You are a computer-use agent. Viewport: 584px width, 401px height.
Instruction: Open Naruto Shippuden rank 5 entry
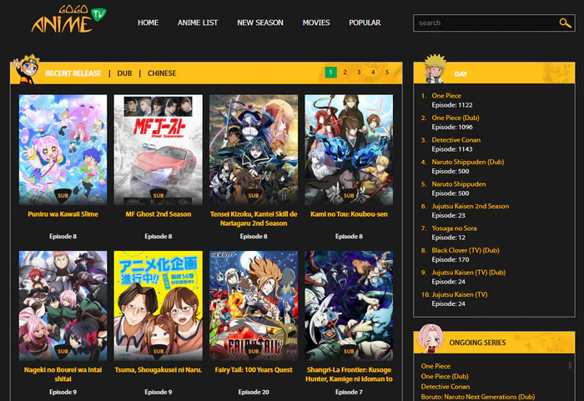click(459, 184)
